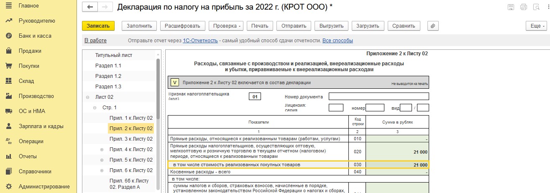550x193 pixels.
Task: Click the save diskette icon in header
Action: click(511, 7)
